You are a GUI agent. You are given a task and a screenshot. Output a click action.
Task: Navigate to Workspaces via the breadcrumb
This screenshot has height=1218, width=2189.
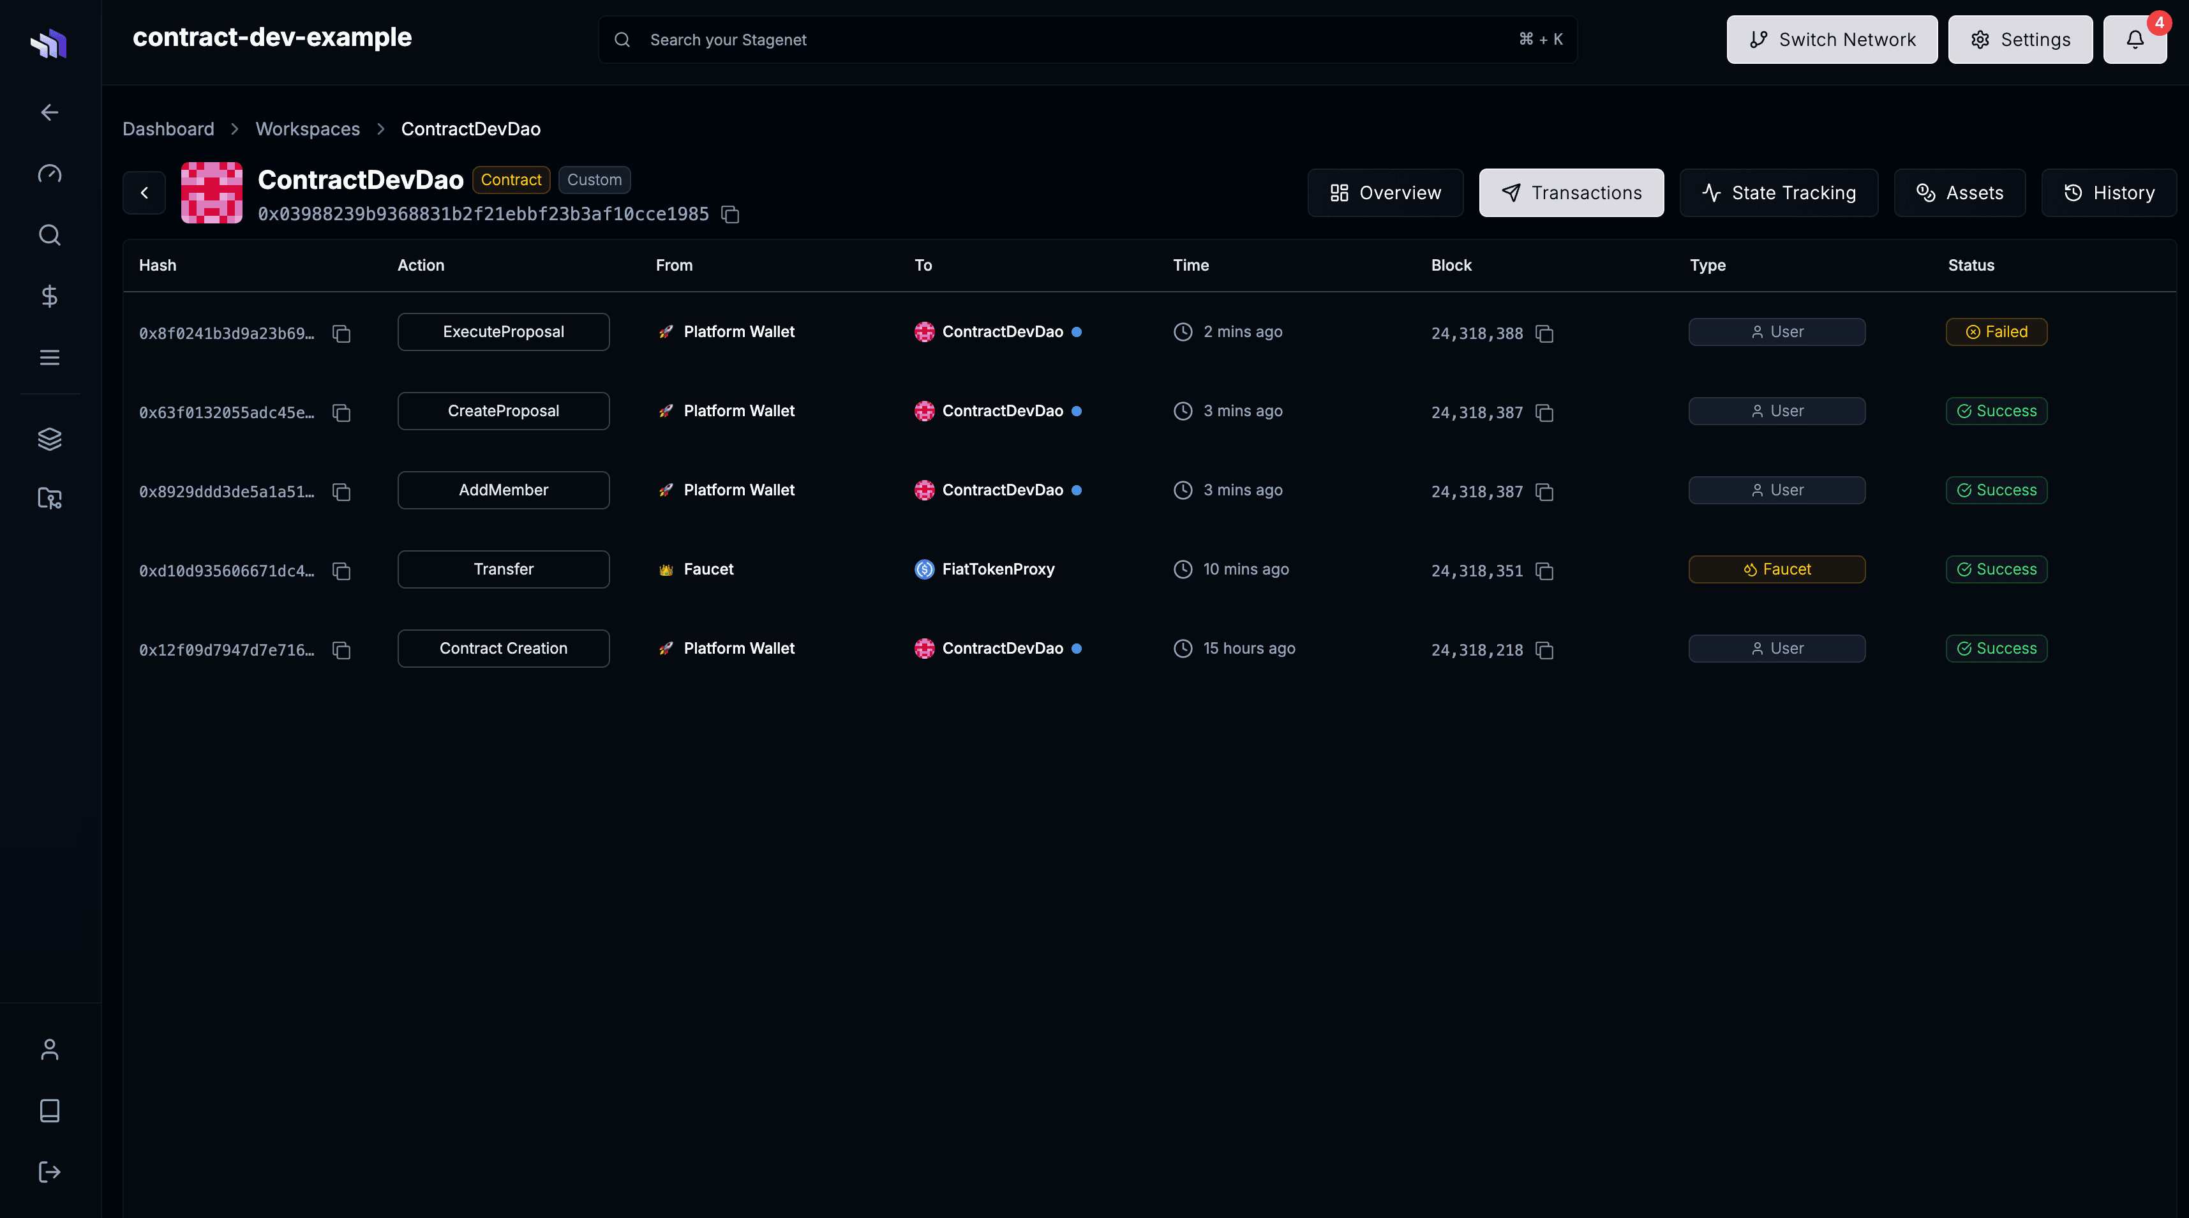coord(308,128)
